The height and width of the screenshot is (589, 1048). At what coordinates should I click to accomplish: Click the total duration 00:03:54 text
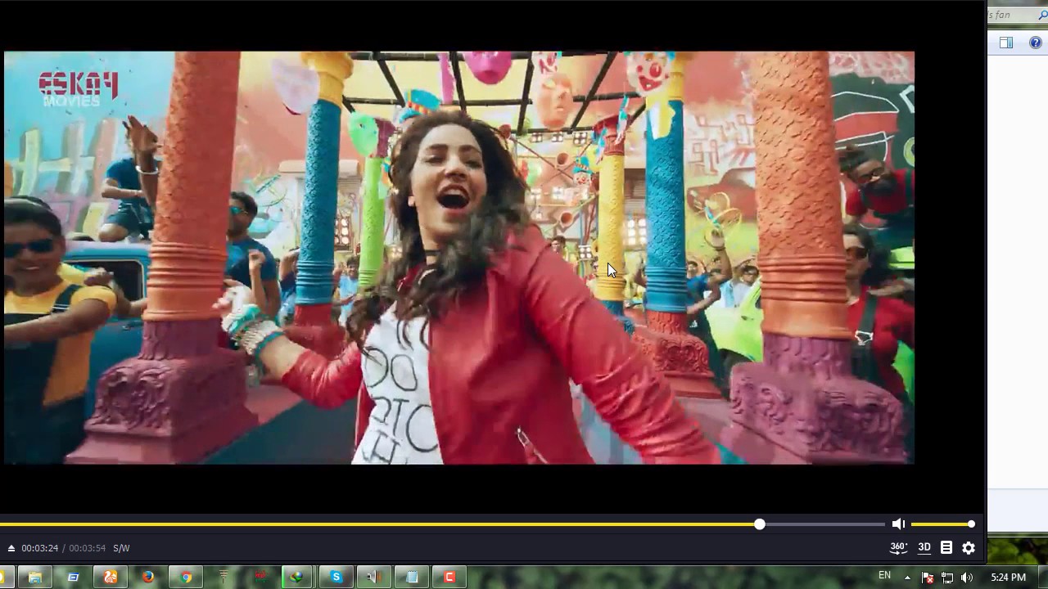tap(87, 548)
